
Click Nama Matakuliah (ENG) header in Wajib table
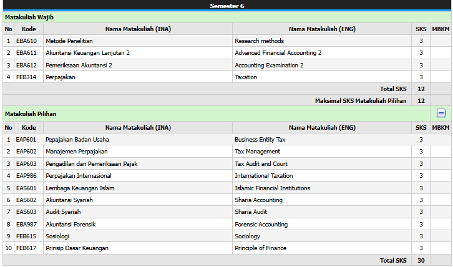point(322,29)
